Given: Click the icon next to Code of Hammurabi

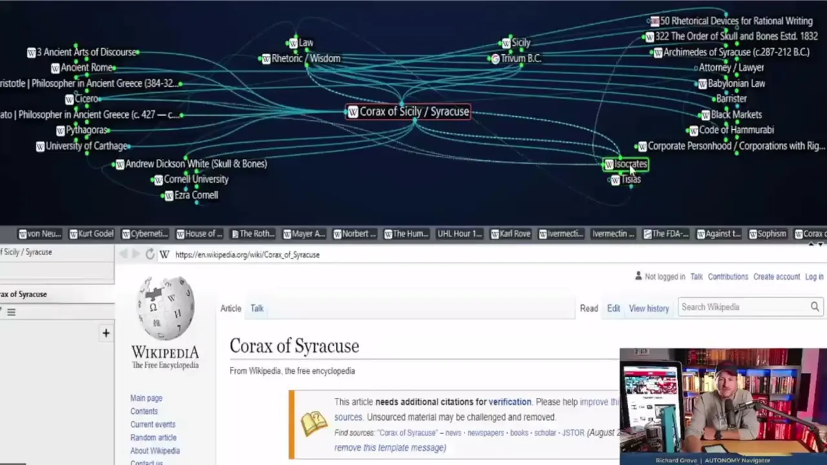Looking at the screenshot, I should point(694,130).
